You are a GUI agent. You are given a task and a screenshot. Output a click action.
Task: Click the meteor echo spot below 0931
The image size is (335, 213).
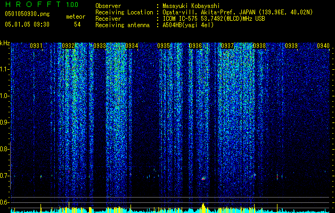[41, 177]
